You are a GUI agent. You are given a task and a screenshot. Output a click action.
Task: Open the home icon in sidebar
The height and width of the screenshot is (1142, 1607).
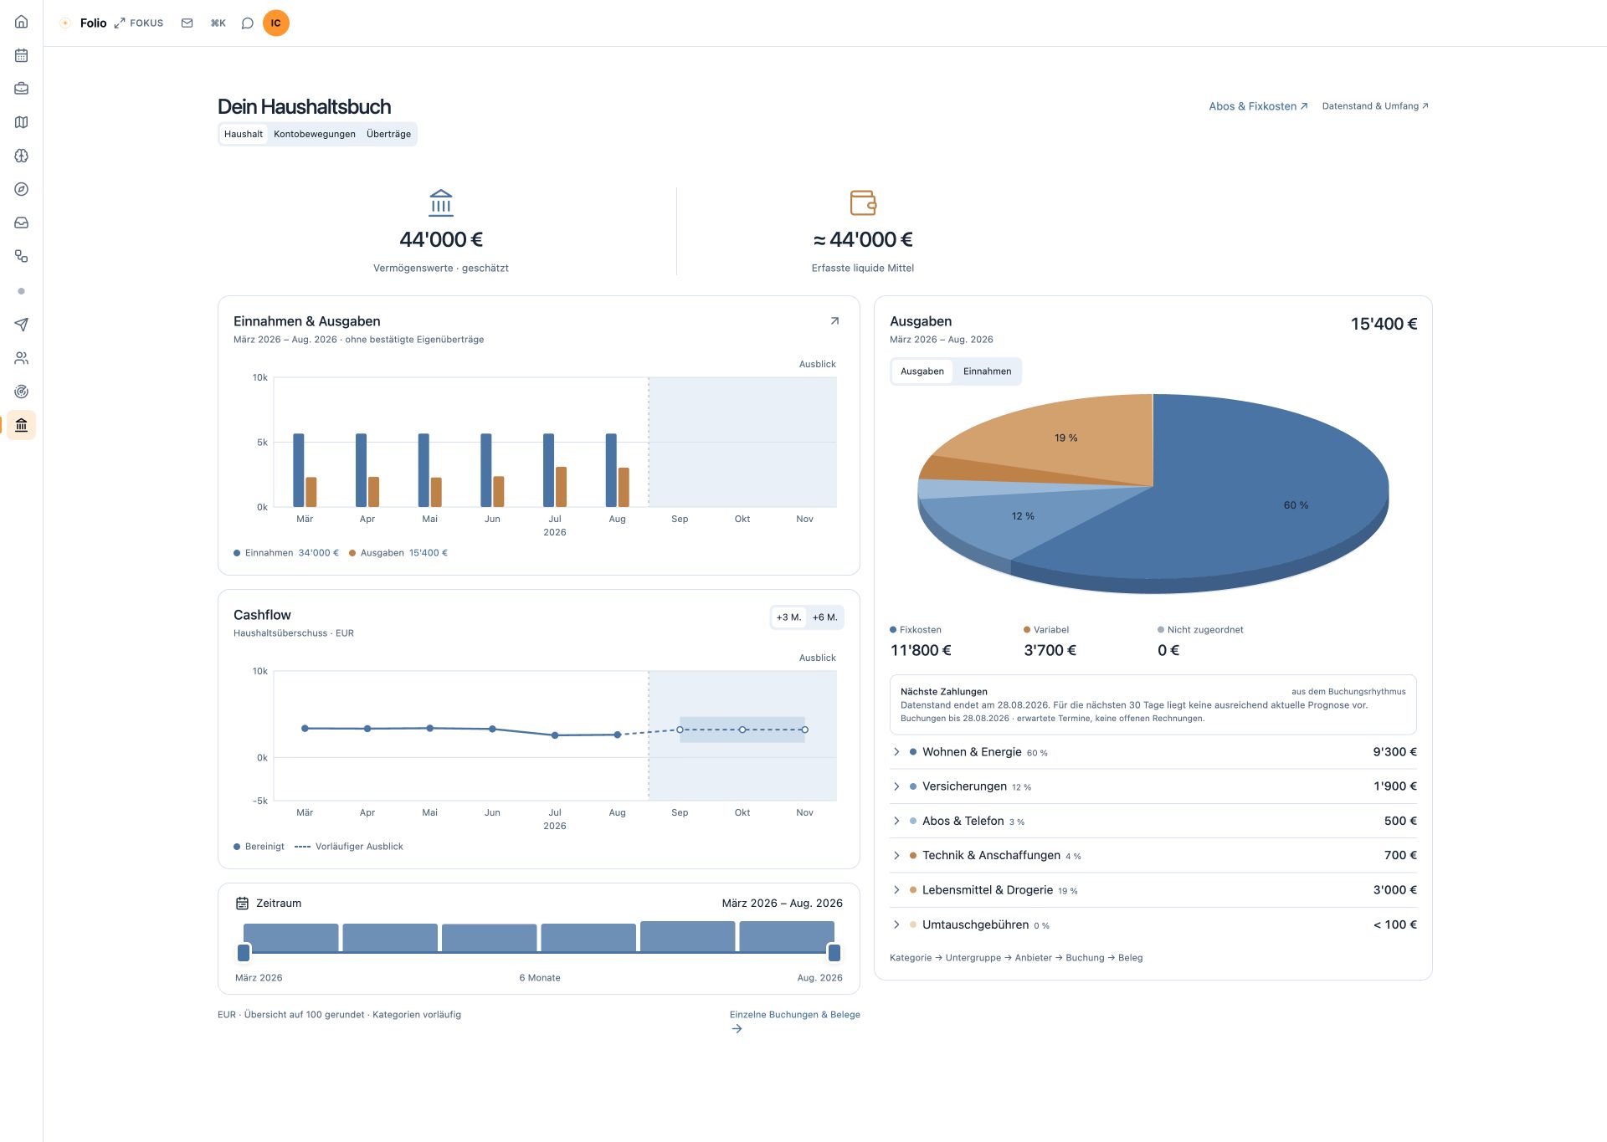(x=22, y=22)
